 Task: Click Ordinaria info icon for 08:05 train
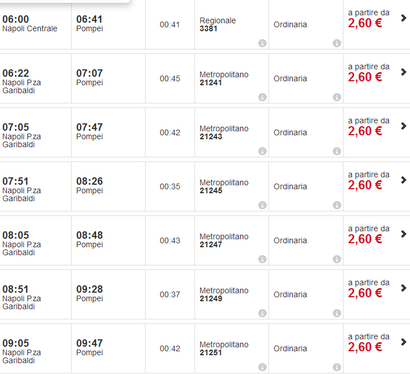(337, 259)
